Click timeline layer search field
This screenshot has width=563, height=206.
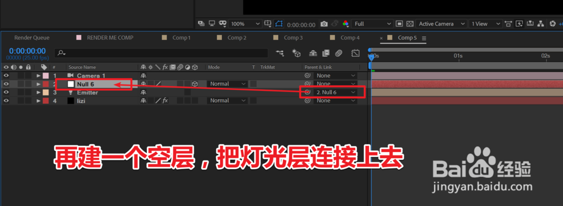click(161, 53)
